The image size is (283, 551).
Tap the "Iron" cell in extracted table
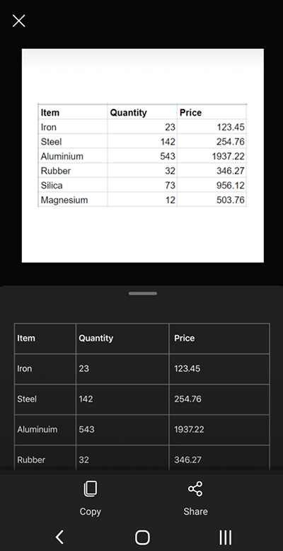45,369
